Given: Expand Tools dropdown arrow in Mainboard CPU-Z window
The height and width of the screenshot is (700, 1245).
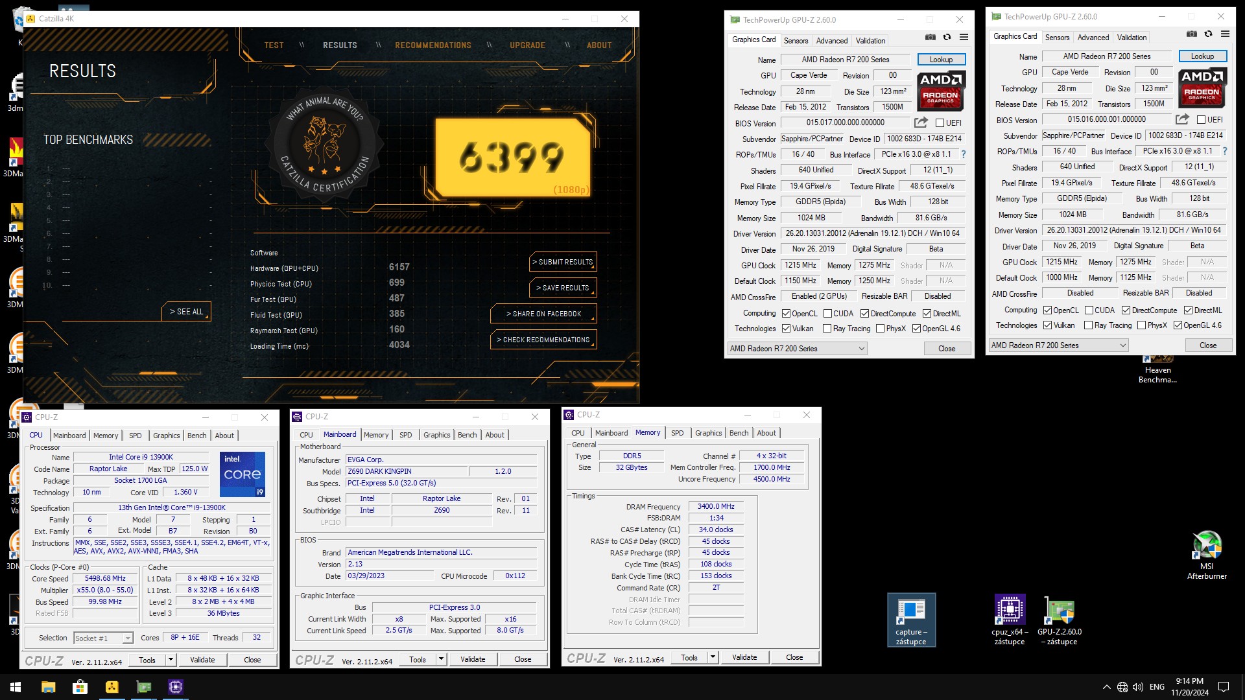Looking at the screenshot, I should 441,659.
